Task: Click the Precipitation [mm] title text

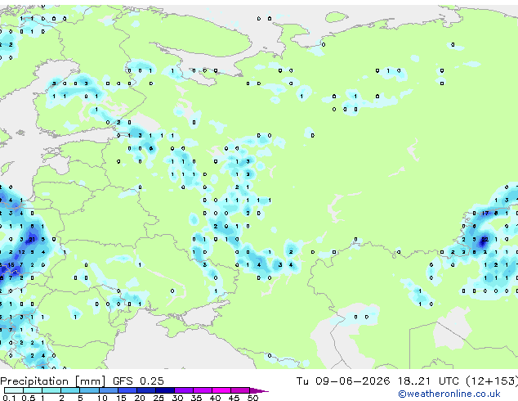Action: pyautogui.click(x=53, y=381)
